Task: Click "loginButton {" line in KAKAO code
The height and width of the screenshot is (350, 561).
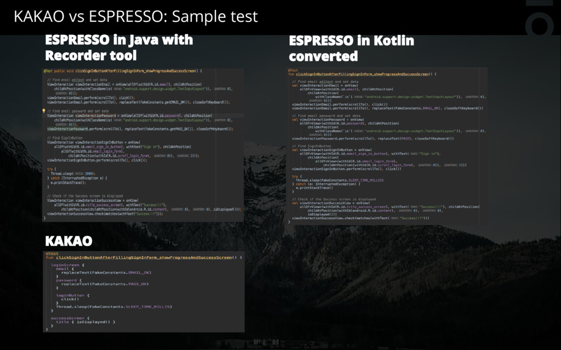Action: [x=73, y=295]
